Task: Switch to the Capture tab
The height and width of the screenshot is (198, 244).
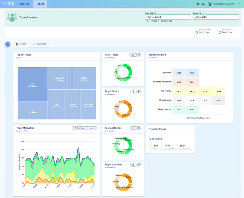Action: [25, 4]
